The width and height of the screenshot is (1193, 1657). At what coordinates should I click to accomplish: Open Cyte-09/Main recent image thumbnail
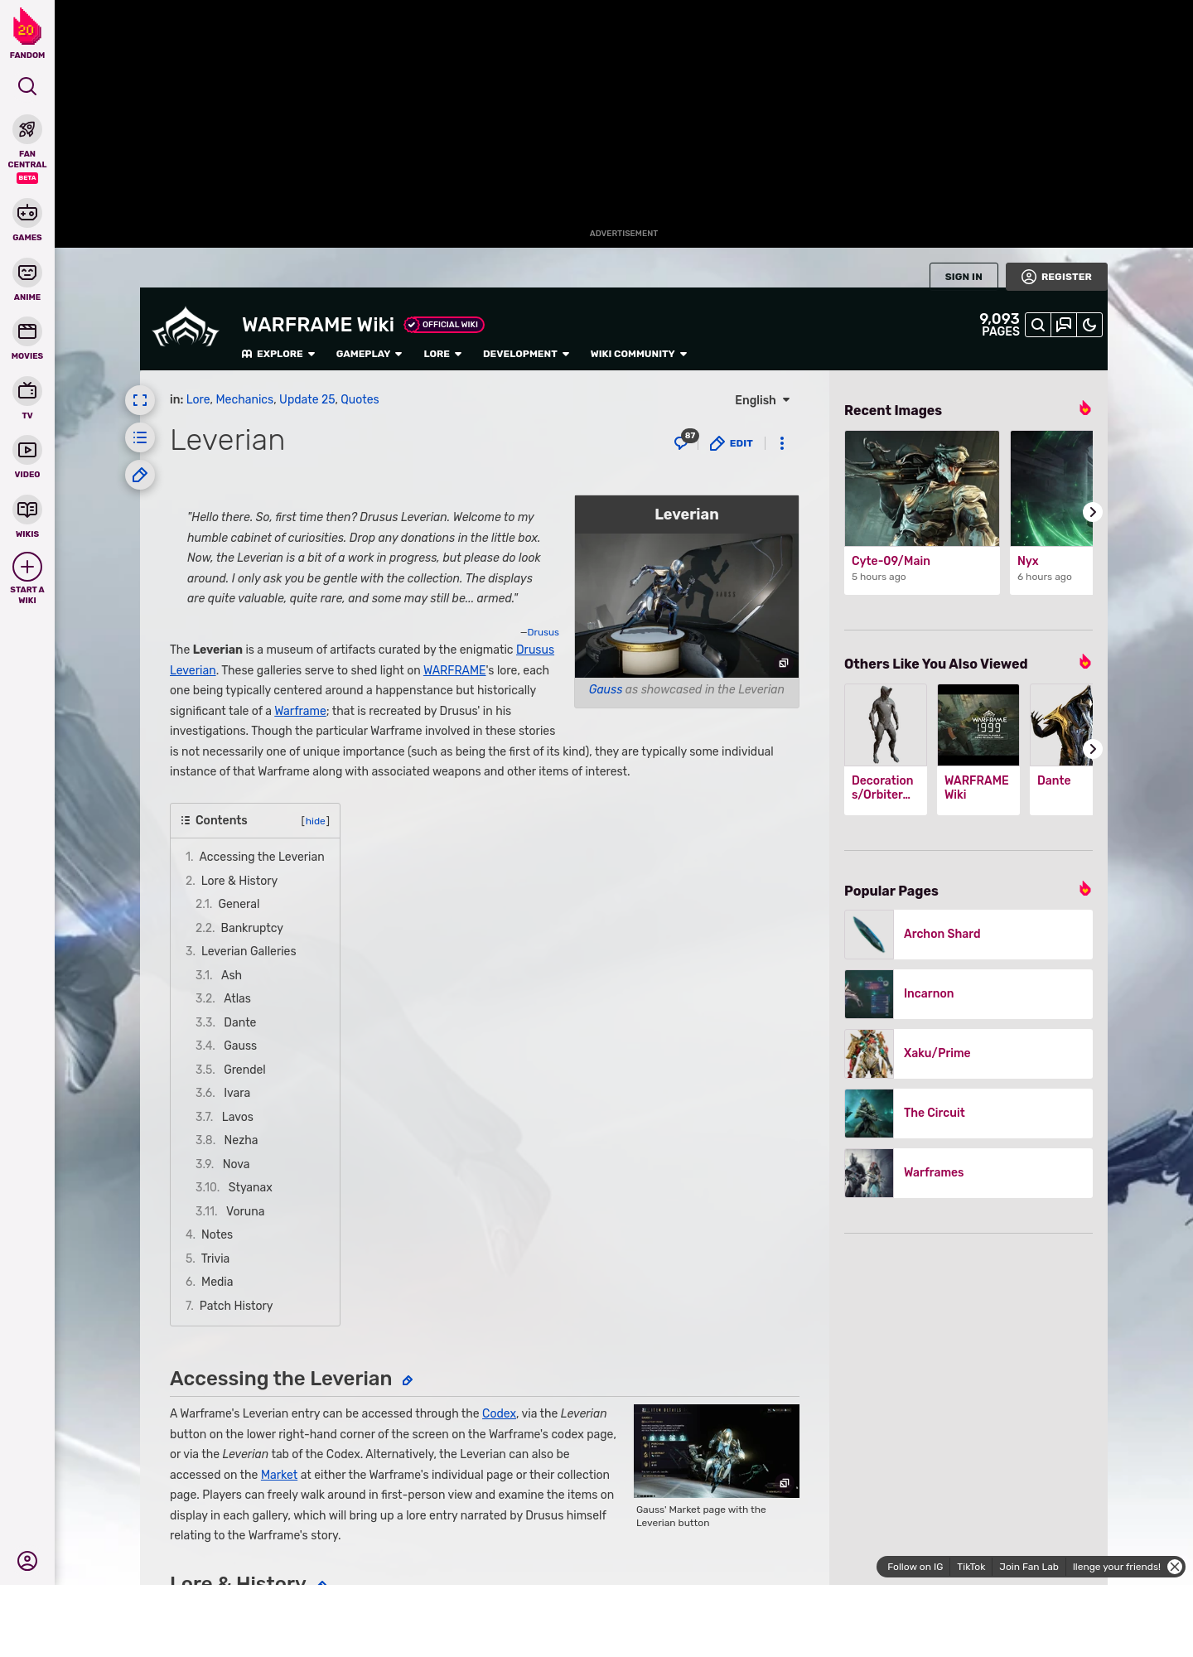pos(922,488)
